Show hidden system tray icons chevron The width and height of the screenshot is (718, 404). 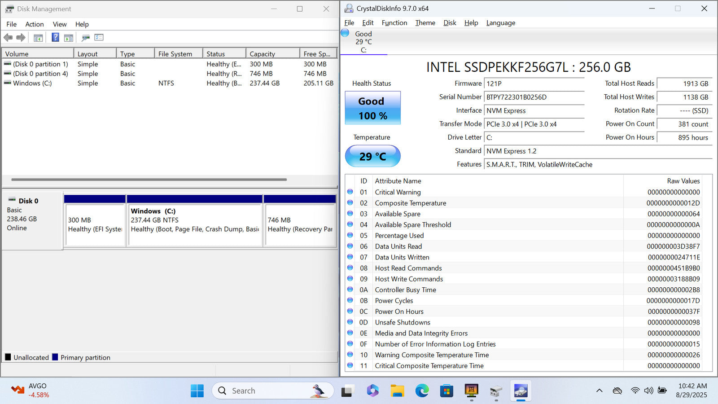click(599, 391)
